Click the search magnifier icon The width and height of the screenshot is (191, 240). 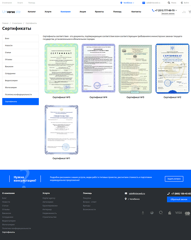coord(169,3)
